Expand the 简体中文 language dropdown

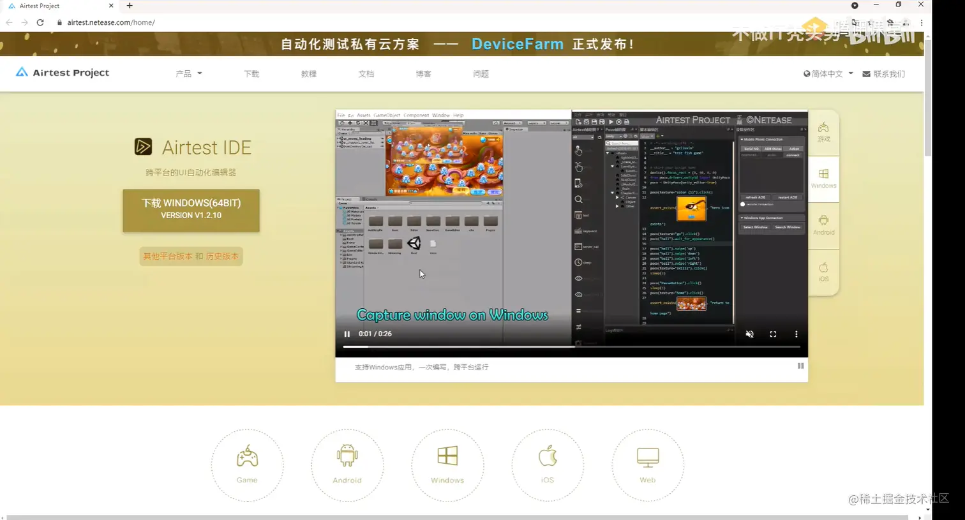click(828, 74)
